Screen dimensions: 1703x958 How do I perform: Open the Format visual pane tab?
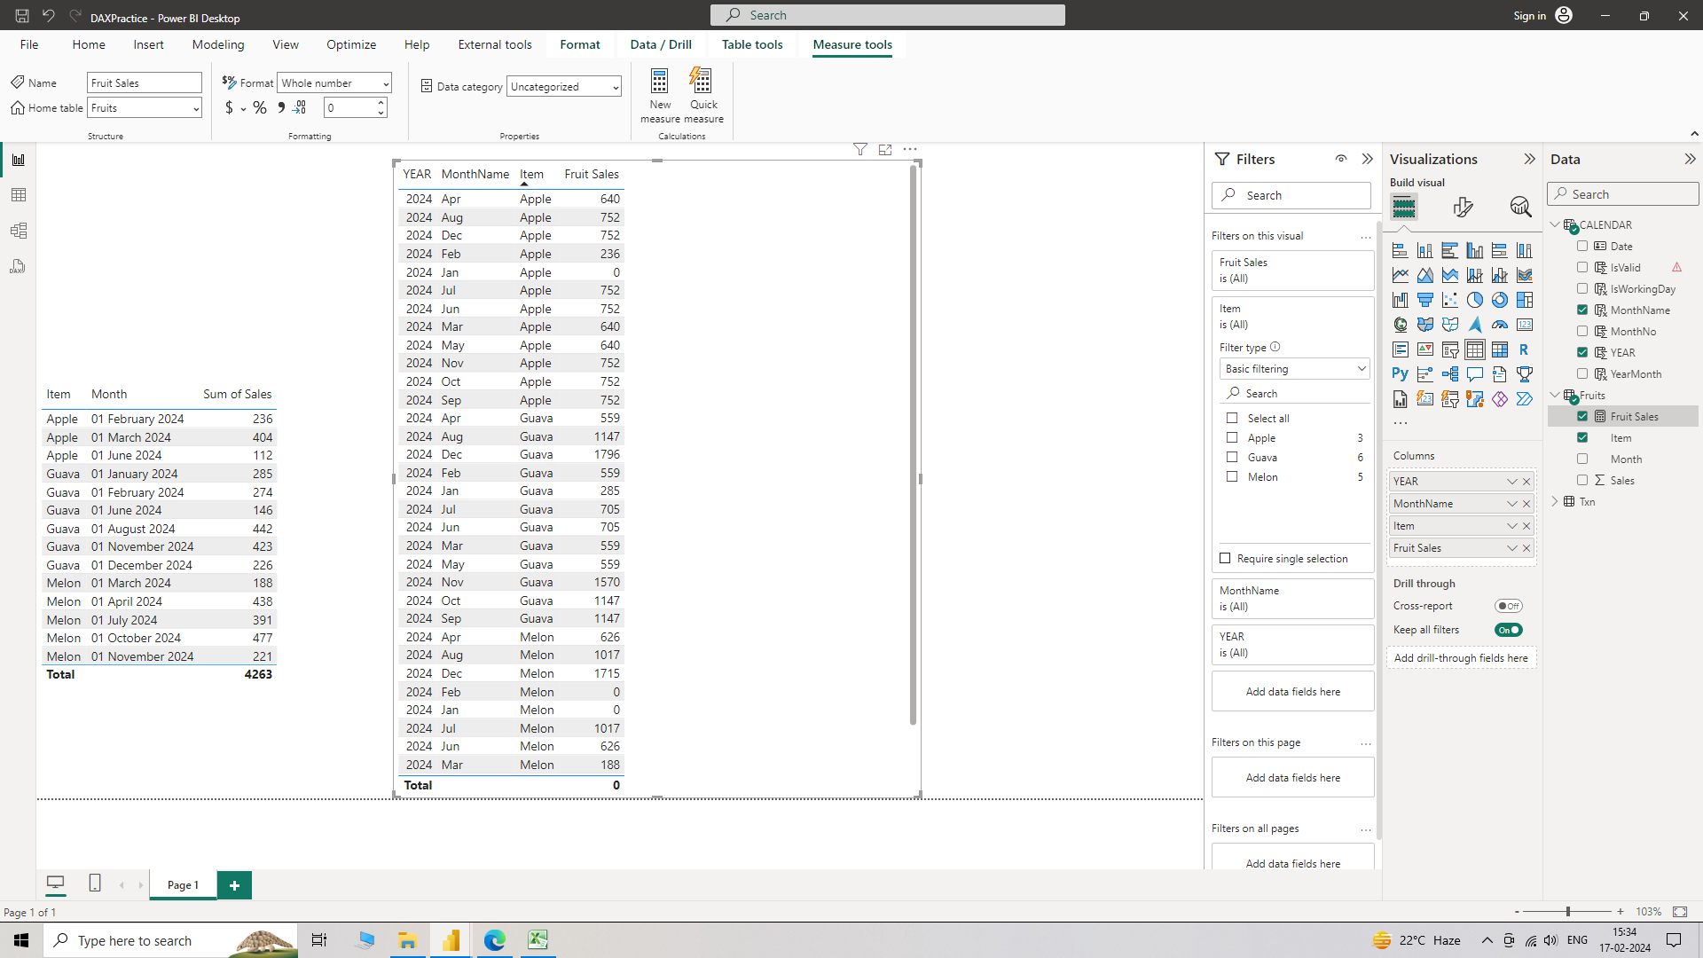(1463, 207)
